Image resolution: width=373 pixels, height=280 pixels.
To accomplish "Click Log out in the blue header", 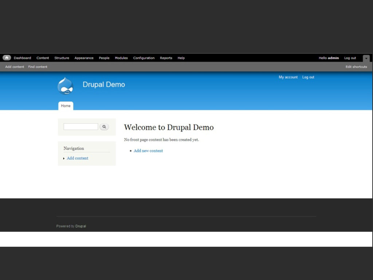I will pos(308,77).
